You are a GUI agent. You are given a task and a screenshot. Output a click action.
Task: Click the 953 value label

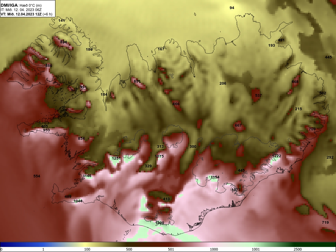click(46, 130)
